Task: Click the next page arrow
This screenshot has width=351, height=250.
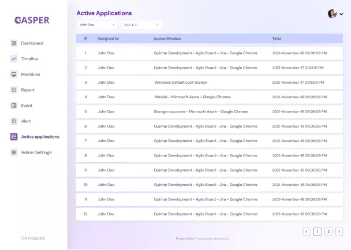Action: [339, 232]
